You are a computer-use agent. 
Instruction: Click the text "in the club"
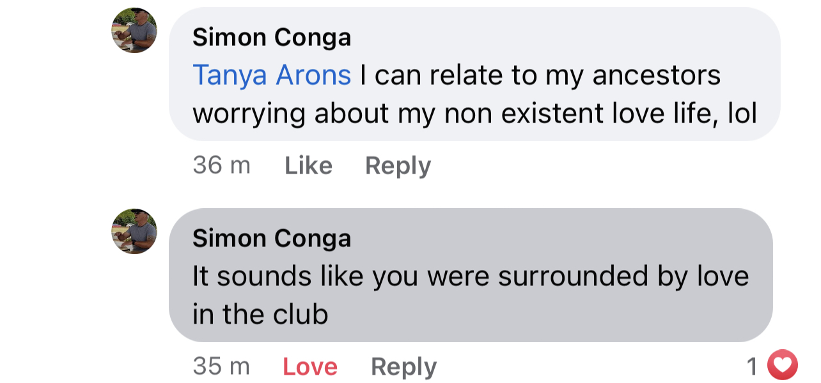tap(260, 314)
